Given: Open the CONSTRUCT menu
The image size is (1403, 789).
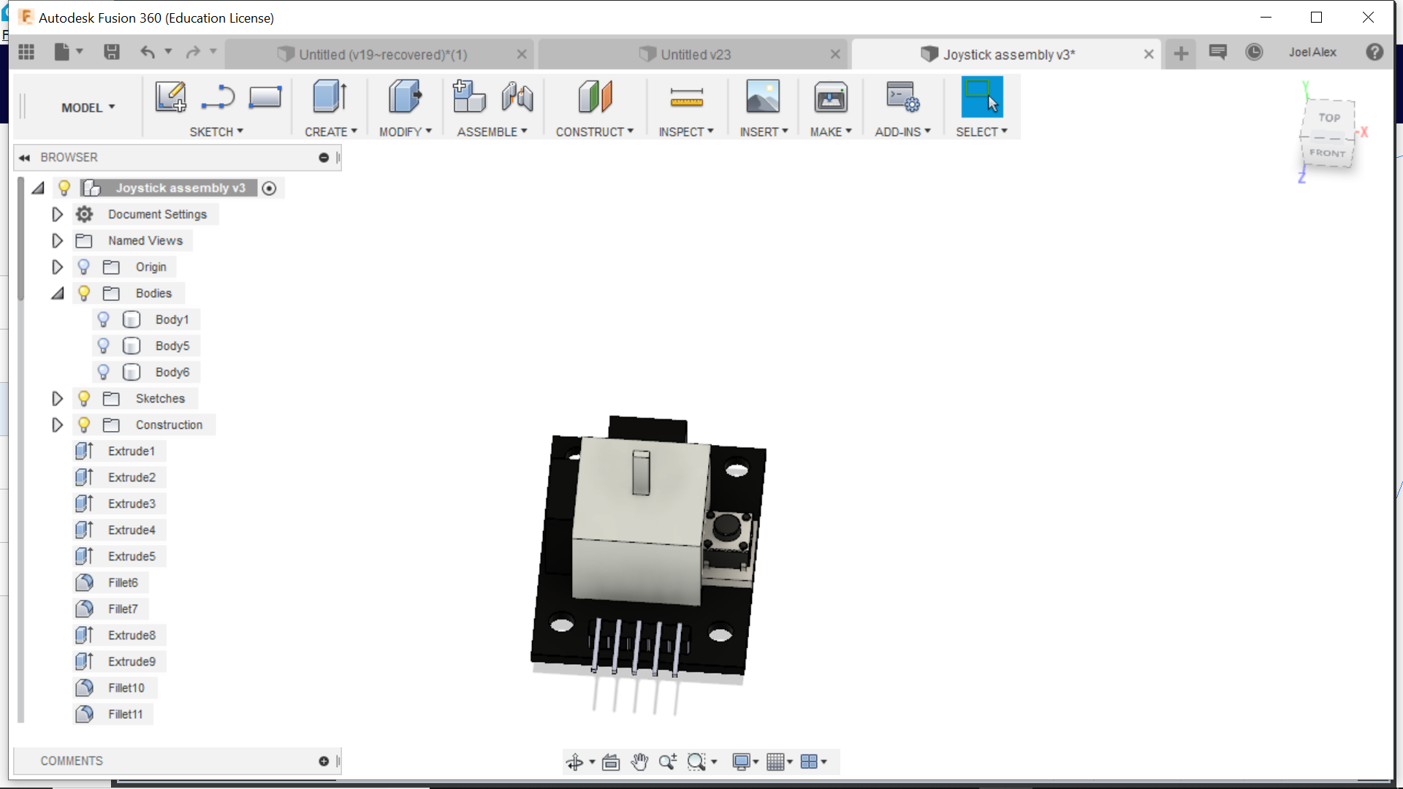Looking at the screenshot, I should [x=594, y=131].
